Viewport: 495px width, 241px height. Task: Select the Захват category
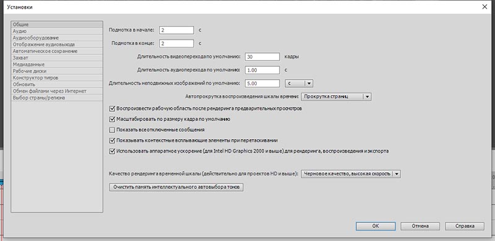point(57,57)
